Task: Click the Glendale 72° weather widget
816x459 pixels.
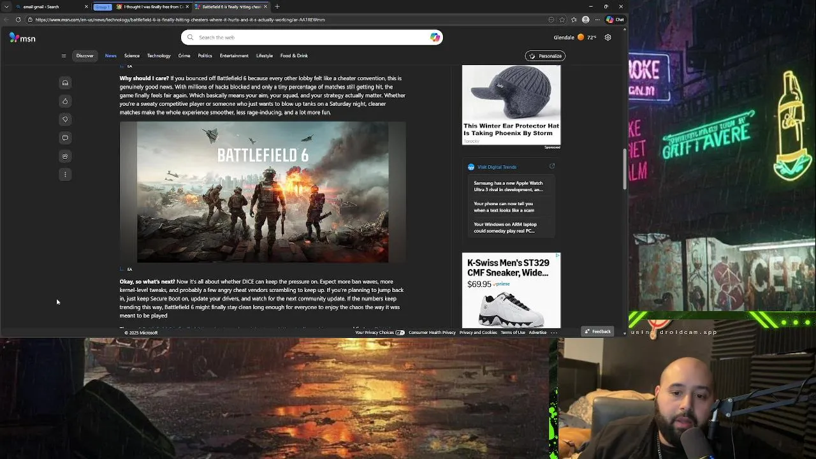Action: (575, 38)
